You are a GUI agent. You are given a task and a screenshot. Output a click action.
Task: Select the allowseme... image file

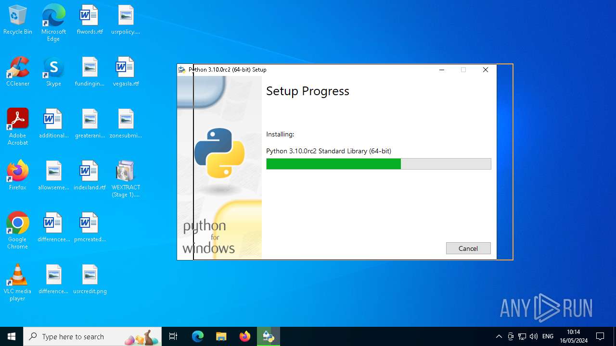[53, 176]
